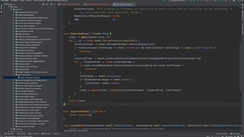Click the locate-in-project target icon
Screen dimensions: 244x137
pyautogui.click(x=43, y=4)
